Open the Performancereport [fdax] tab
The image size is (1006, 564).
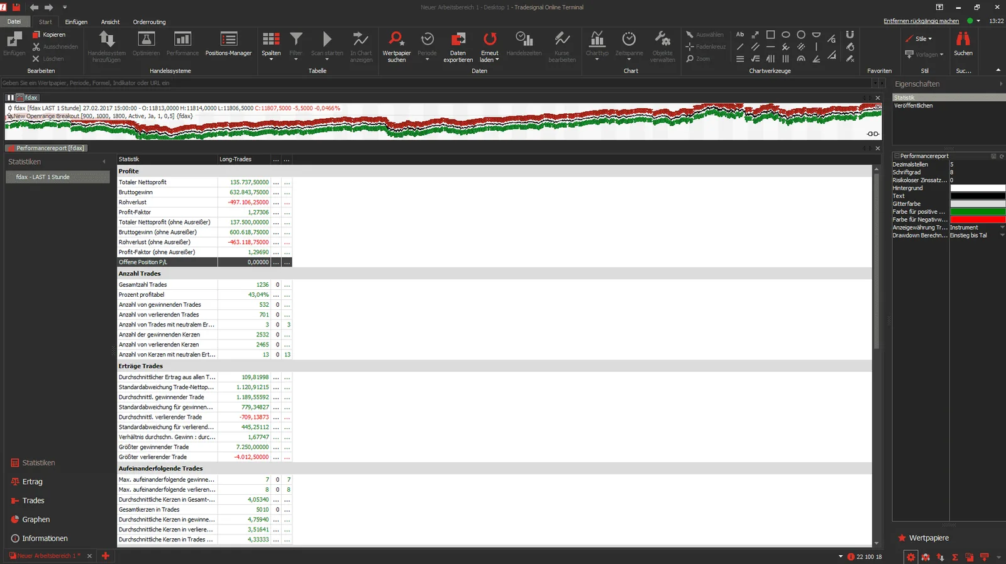(46, 148)
